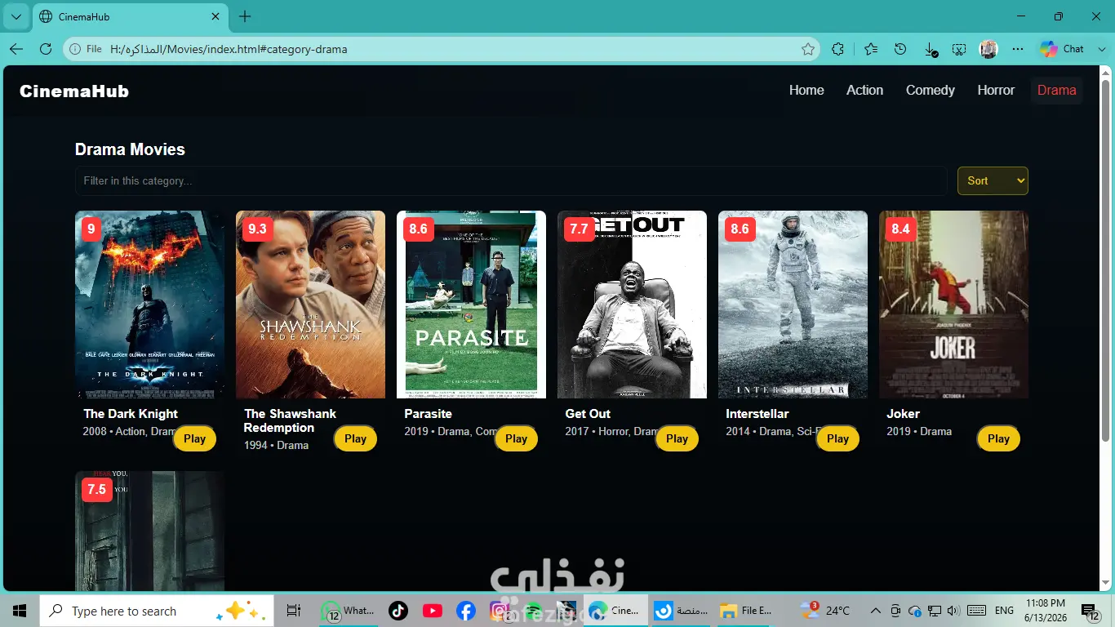Open the Get Out poster

[632, 305]
